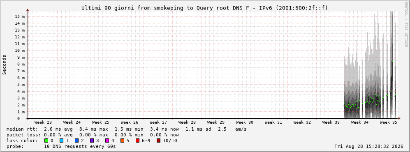Click the Week 35 axis label
This screenshot has height=152, width=410.
[388, 122]
